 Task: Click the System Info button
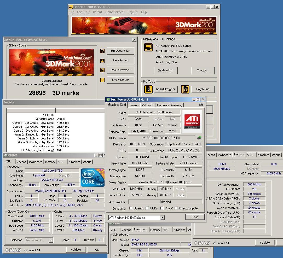(x=166, y=70)
